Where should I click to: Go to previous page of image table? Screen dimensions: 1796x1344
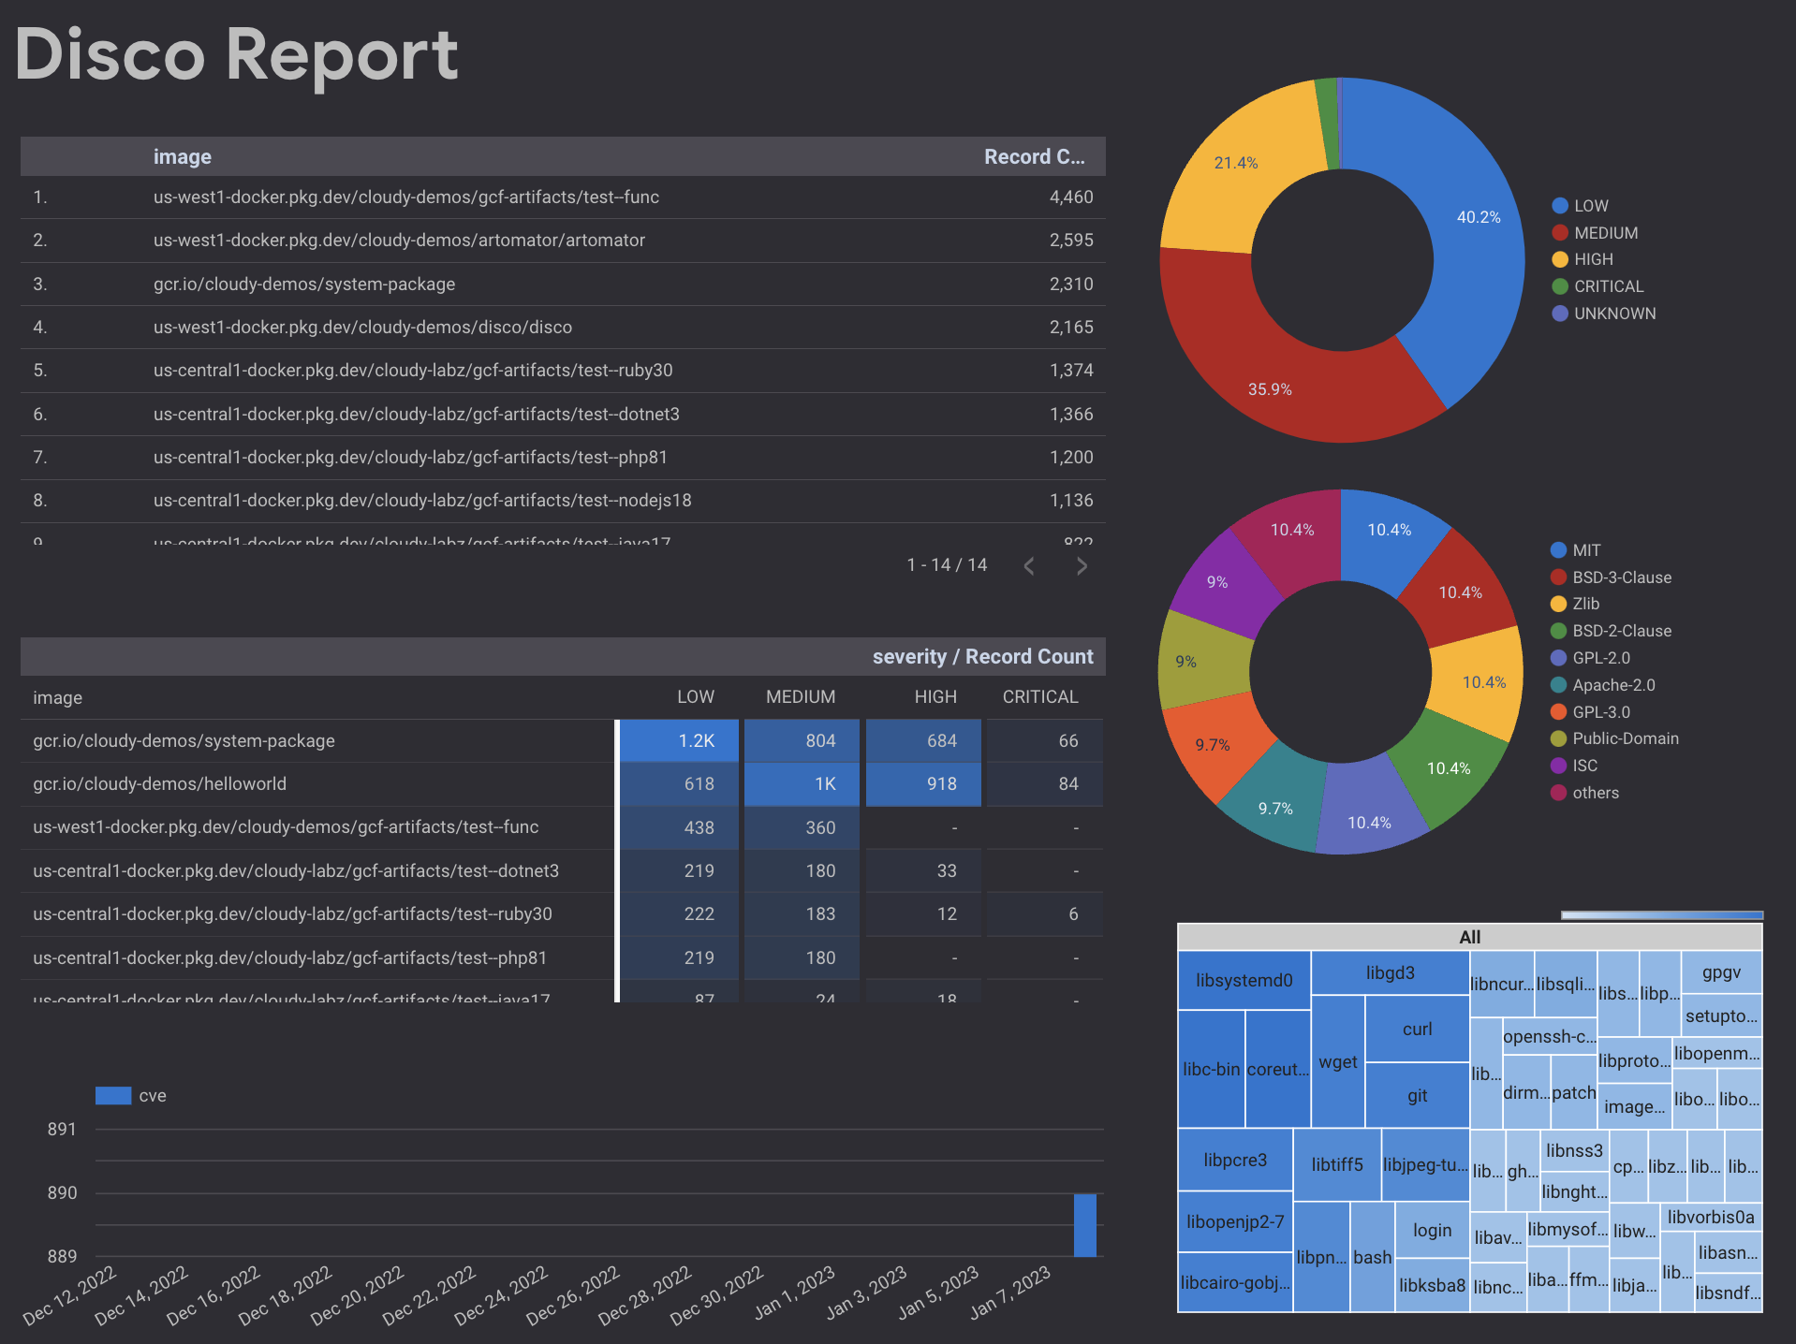click(1029, 565)
